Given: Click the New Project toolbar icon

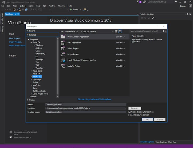Looking at the screenshot, I should pyautogui.click(x=14, y=9).
